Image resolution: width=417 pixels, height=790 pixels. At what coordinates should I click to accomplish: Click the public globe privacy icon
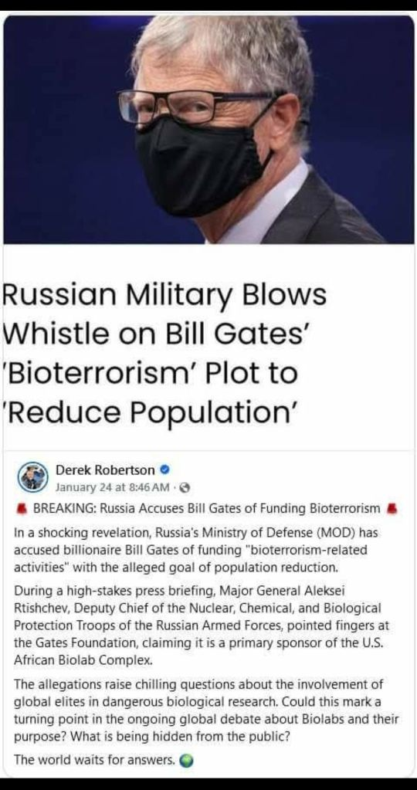point(185,488)
